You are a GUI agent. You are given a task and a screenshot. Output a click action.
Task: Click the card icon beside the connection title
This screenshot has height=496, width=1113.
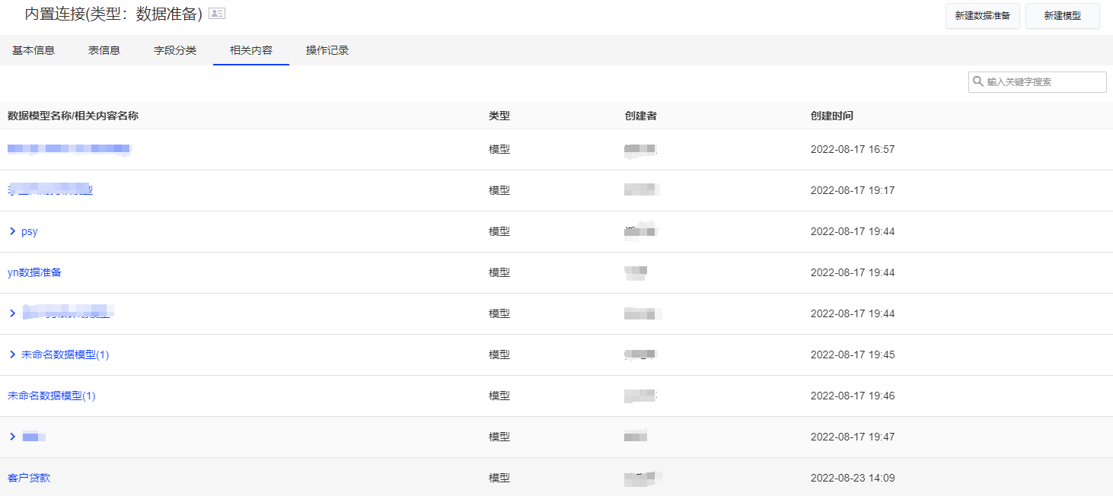(x=217, y=14)
